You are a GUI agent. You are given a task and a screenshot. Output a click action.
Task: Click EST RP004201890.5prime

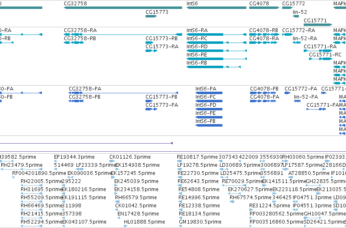[x=39, y=173]
